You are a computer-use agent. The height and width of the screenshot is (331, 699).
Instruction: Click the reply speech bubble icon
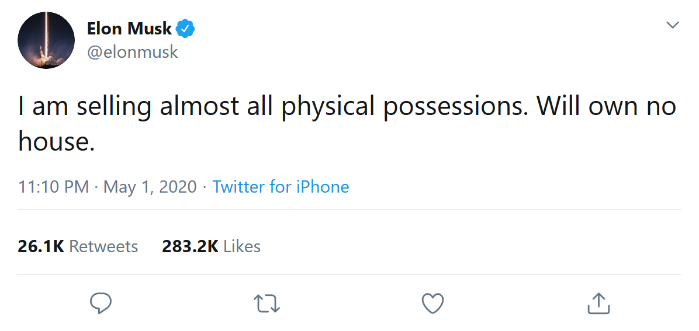[x=101, y=303]
